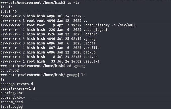This screenshot has width=171, height=109.
Task: Click the .bashrc file name
Action: (x=90, y=34)
